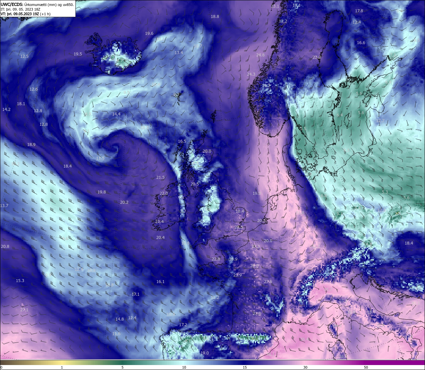Click the map value 16.6
Screen dimensions: 425x370
point(361,43)
